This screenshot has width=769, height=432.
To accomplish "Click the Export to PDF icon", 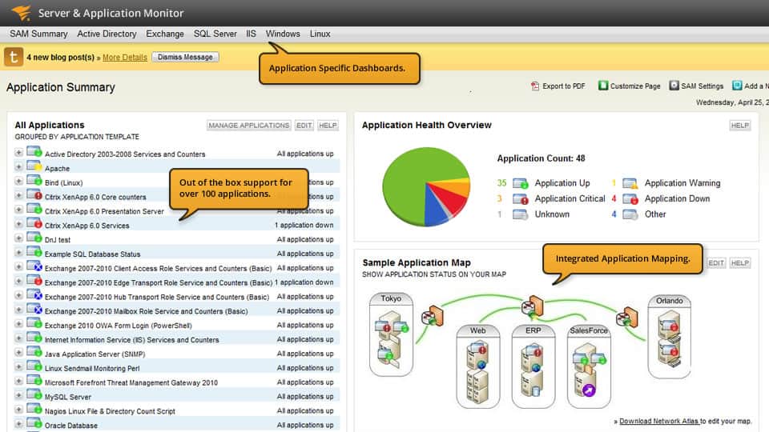I will [534, 86].
